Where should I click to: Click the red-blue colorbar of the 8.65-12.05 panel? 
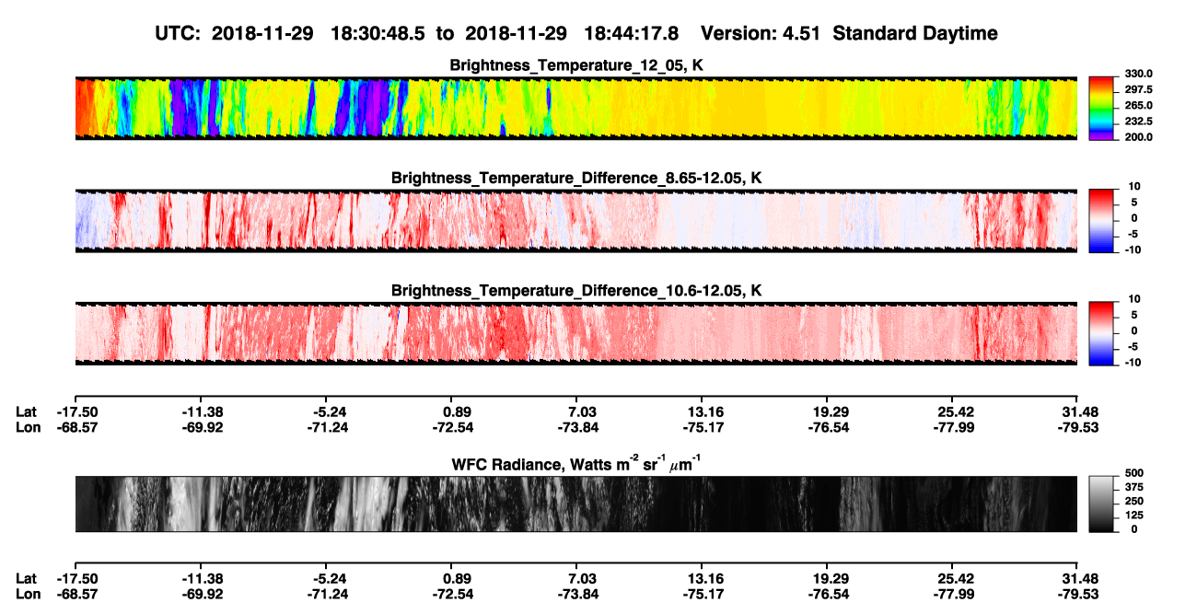[1101, 221]
